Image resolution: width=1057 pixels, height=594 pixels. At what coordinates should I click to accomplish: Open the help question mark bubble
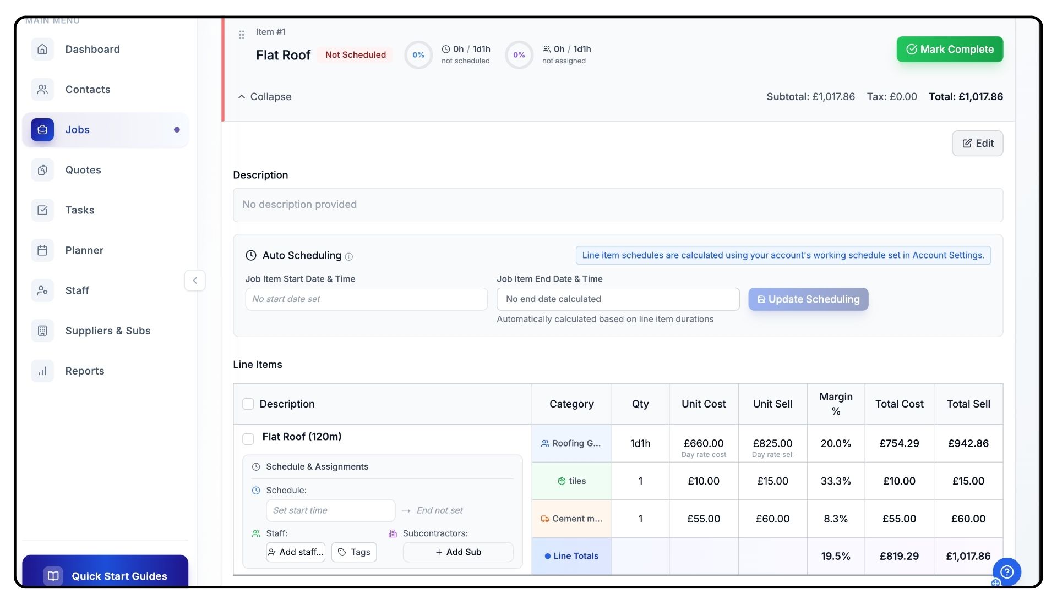coord(1006,572)
